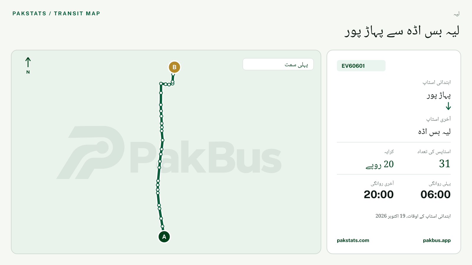This screenshot has width=472, height=265.
Task: Click the fare value 20 روپے
Action: [380, 164]
